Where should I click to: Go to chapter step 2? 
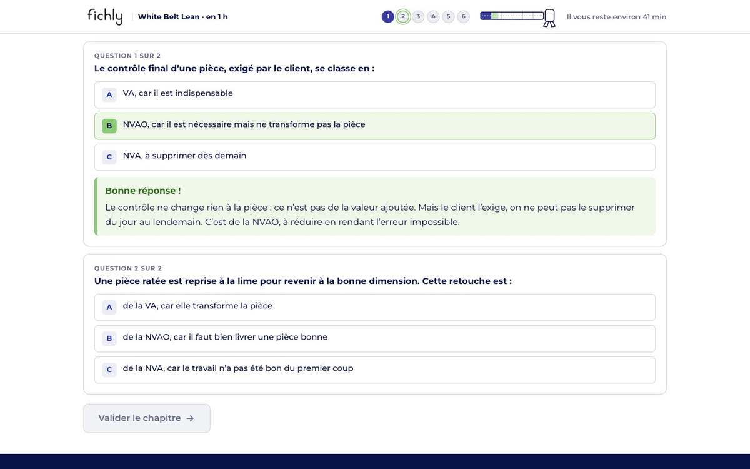click(403, 16)
